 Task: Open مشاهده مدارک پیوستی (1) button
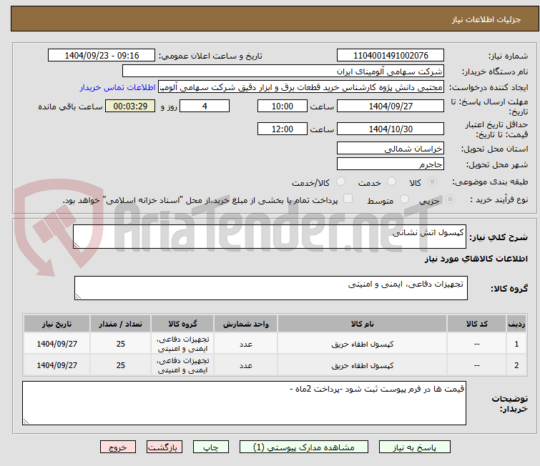click(x=303, y=447)
